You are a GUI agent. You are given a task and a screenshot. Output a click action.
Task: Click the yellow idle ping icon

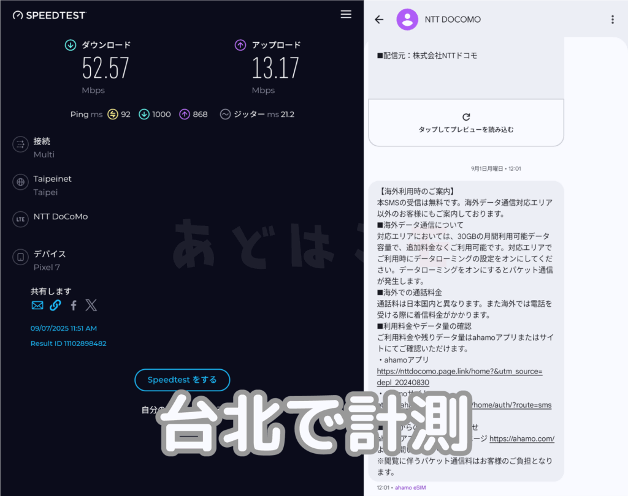click(x=113, y=115)
